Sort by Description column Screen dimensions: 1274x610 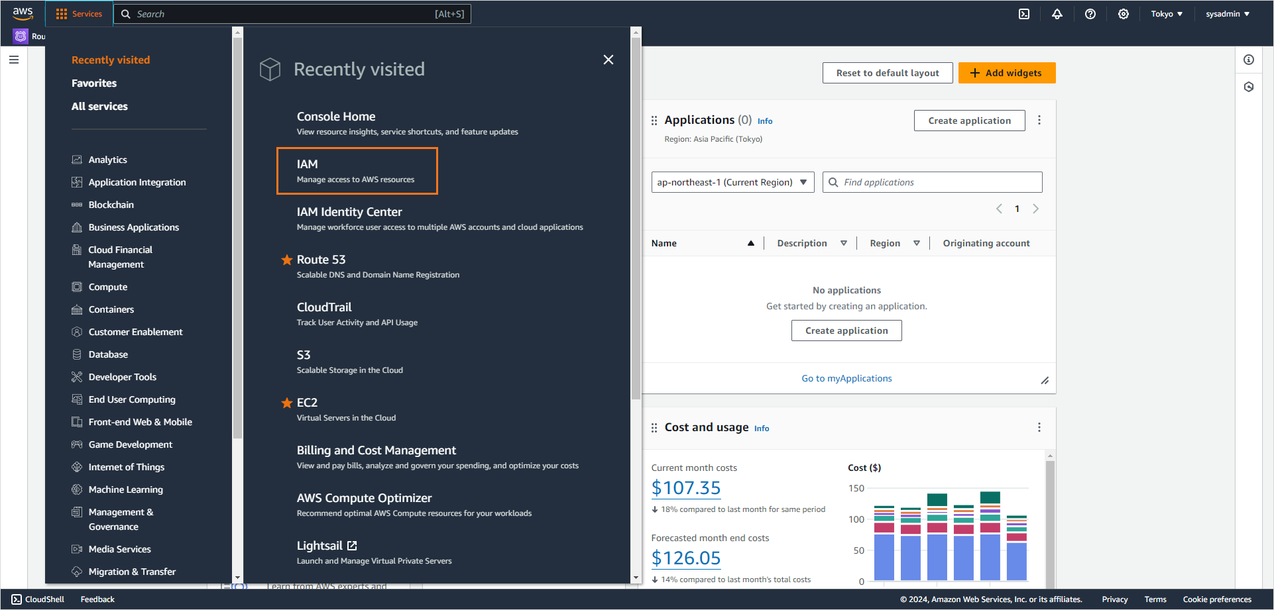pyautogui.click(x=812, y=243)
